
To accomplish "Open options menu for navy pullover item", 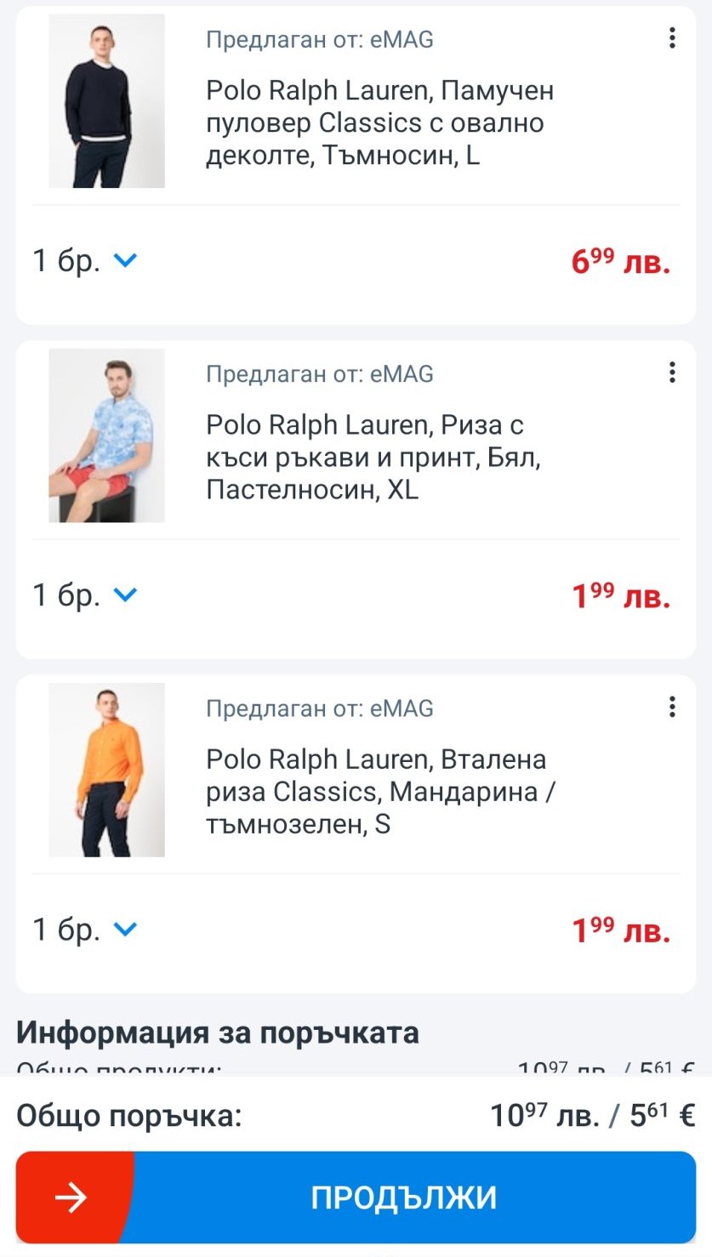I will (x=672, y=37).
